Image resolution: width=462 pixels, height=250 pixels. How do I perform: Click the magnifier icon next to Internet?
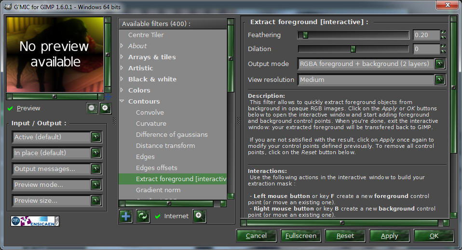pyautogui.click(x=199, y=216)
